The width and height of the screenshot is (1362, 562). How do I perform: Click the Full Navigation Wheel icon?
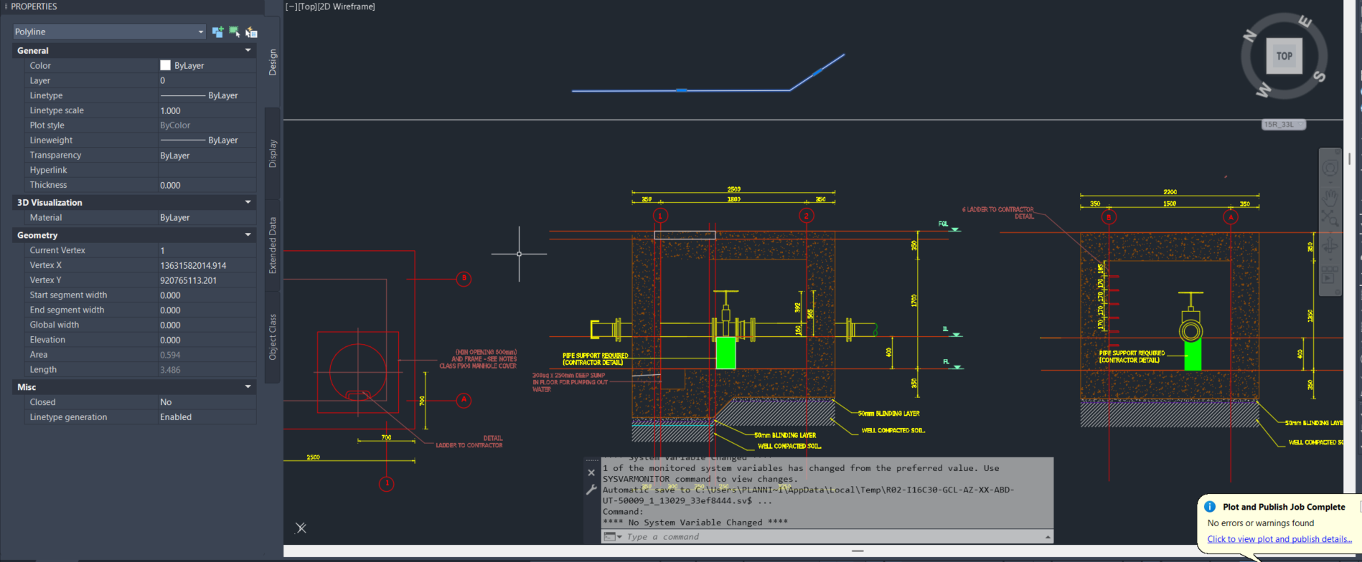click(x=1330, y=168)
